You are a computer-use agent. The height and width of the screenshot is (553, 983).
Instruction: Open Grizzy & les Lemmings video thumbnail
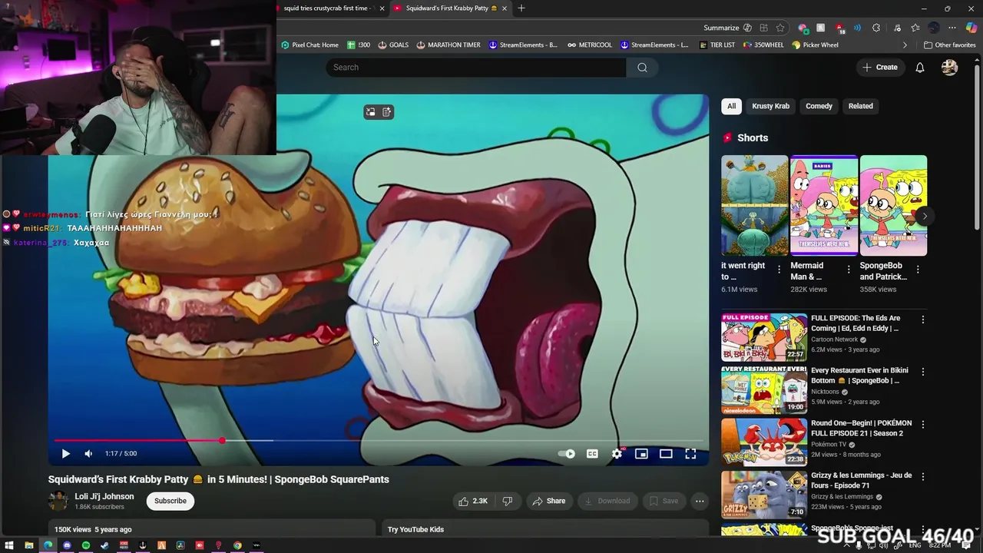pyautogui.click(x=764, y=495)
